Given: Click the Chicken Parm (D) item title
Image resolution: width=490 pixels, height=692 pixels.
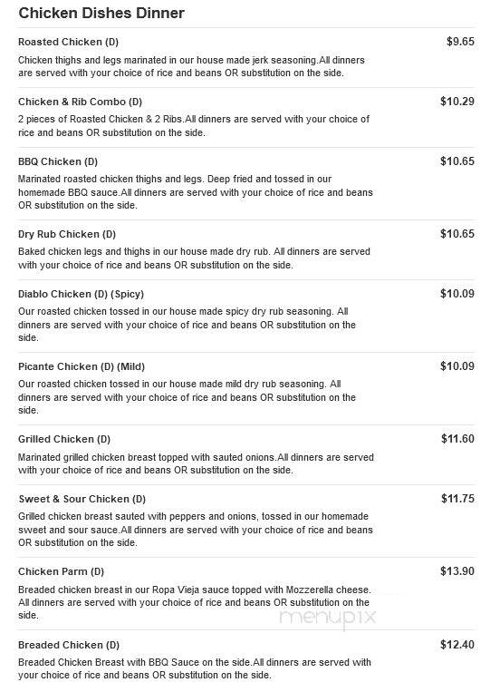Looking at the screenshot, I should point(62,572).
